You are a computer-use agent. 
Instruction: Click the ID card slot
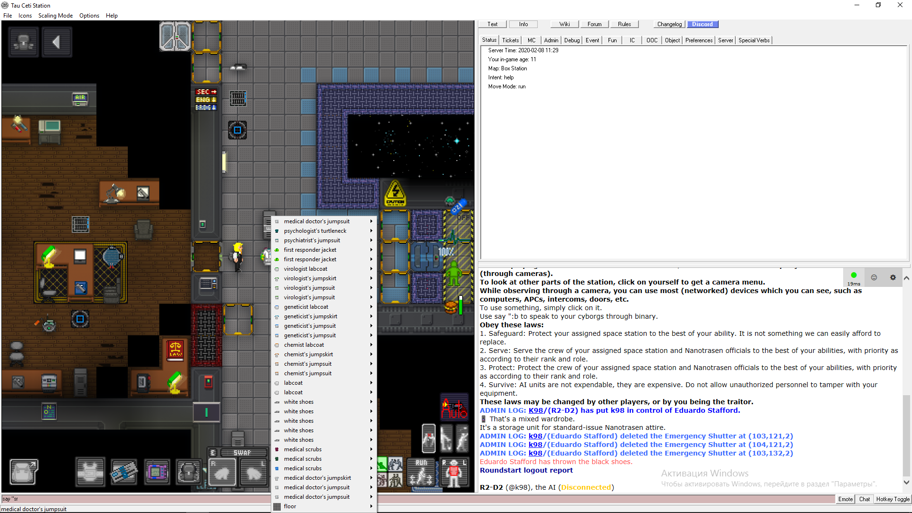tap(124, 472)
